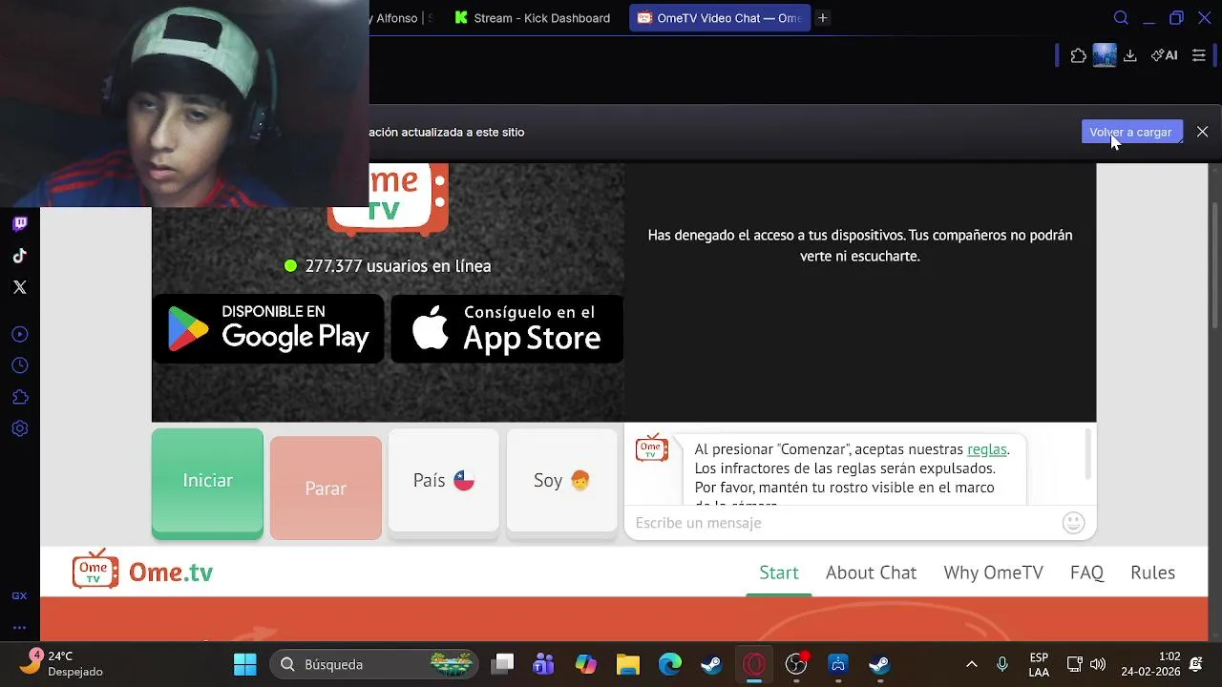Click the large OmeTV logo in the video panel
Image resolution: width=1222 pixels, height=687 pixels.
(388, 198)
